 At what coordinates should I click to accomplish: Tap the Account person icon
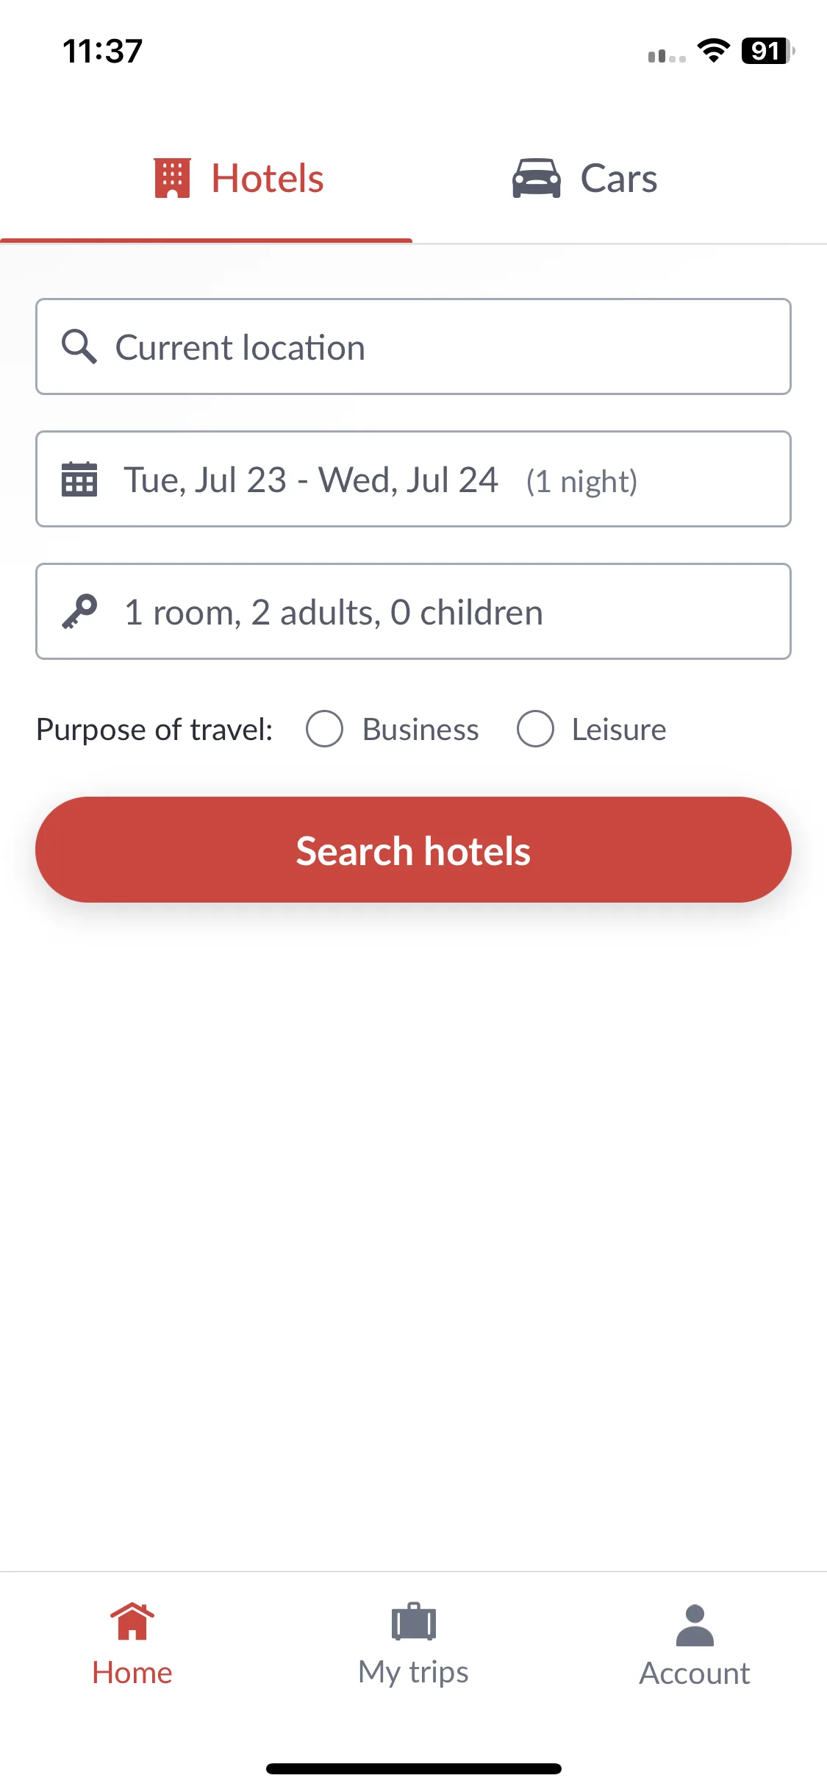coord(695,1625)
